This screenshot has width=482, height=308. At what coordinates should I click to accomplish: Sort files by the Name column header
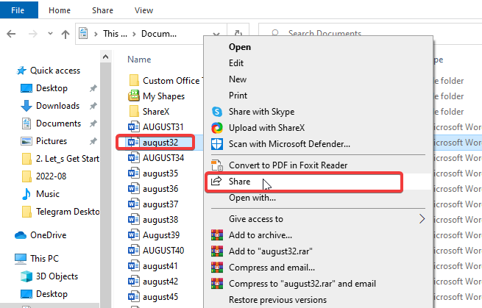pyautogui.click(x=139, y=60)
